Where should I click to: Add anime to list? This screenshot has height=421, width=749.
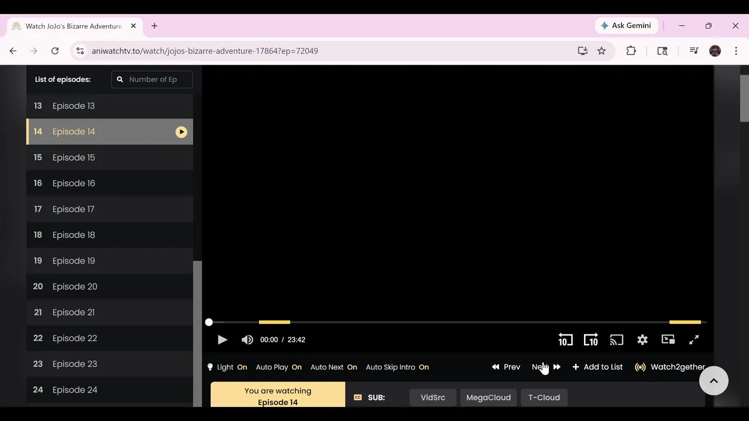pyautogui.click(x=597, y=367)
